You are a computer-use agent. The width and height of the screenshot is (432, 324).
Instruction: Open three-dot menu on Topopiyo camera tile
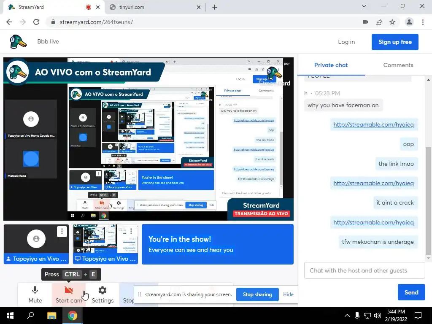[x=62, y=231]
